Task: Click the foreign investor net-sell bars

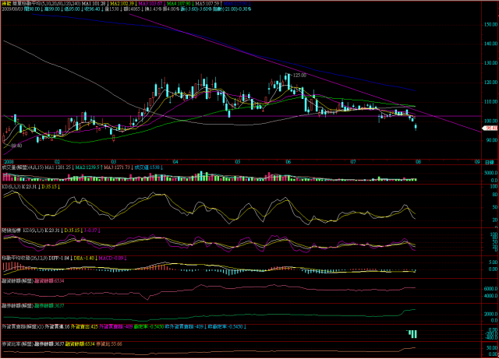Action: [412, 334]
